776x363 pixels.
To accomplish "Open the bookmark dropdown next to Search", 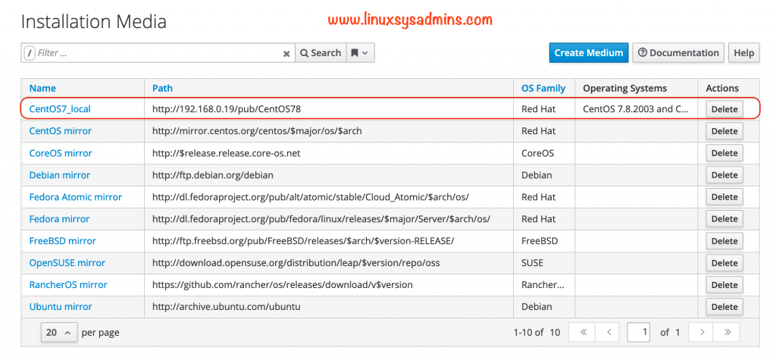I will (359, 53).
